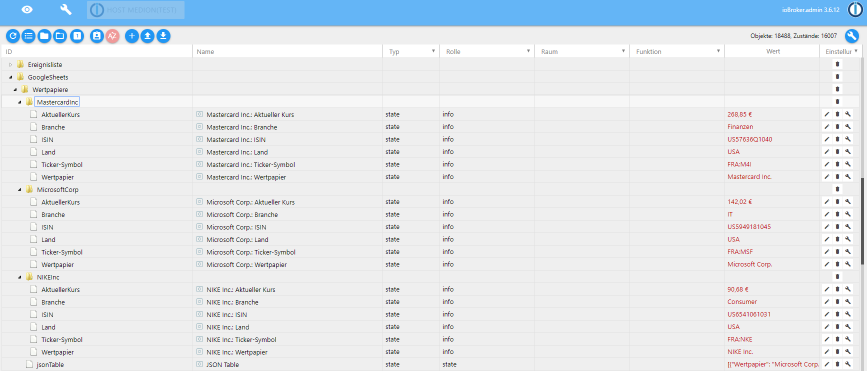867x371 pixels.
Task: Delete the Ereignisliste folder via trash icon
Action: [x=837, y=64]
